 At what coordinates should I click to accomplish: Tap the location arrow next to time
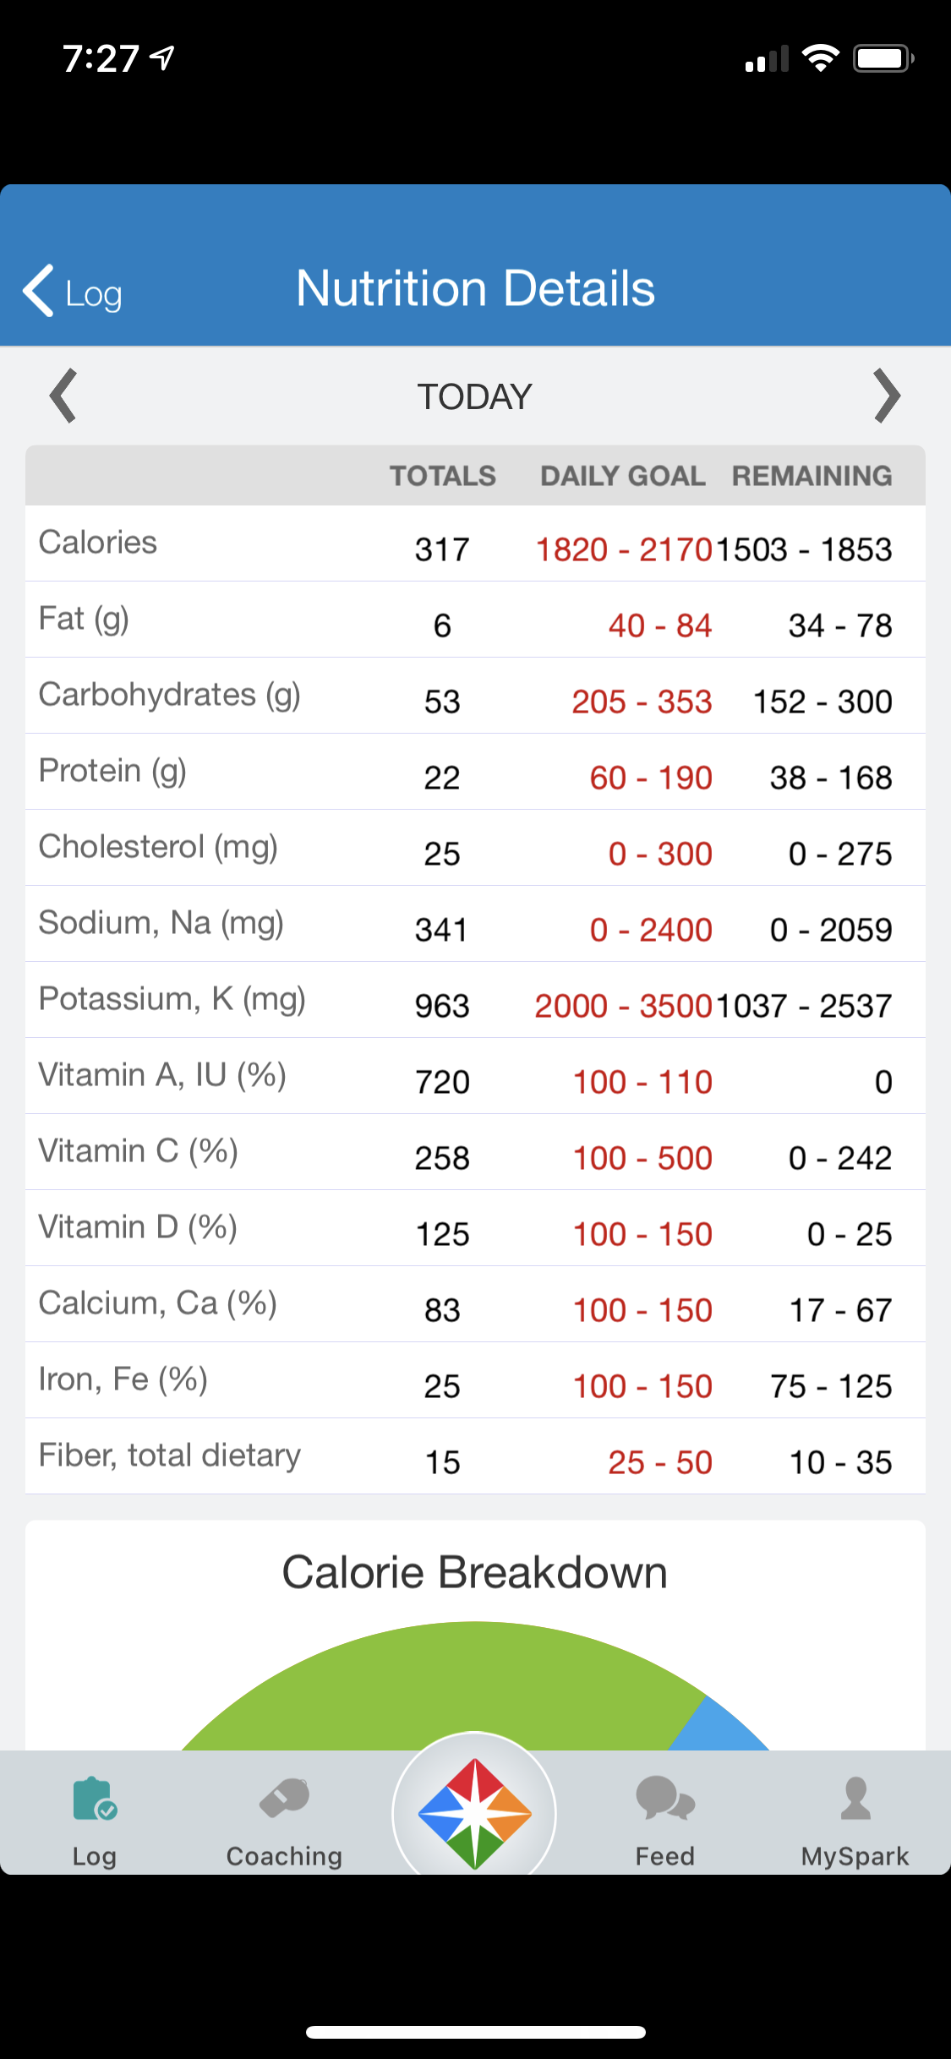click(161, 57)
